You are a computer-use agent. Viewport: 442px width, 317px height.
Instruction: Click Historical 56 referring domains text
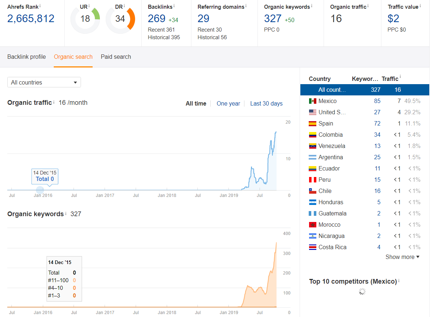(x=212, y=37)
